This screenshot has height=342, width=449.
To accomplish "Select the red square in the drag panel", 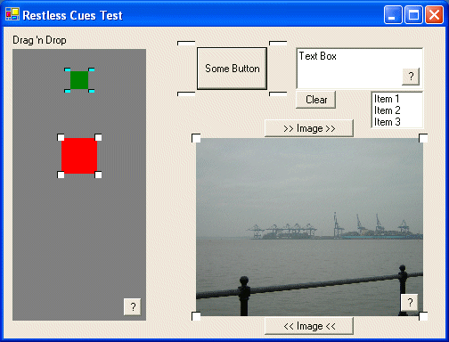I will click(79, 156).
